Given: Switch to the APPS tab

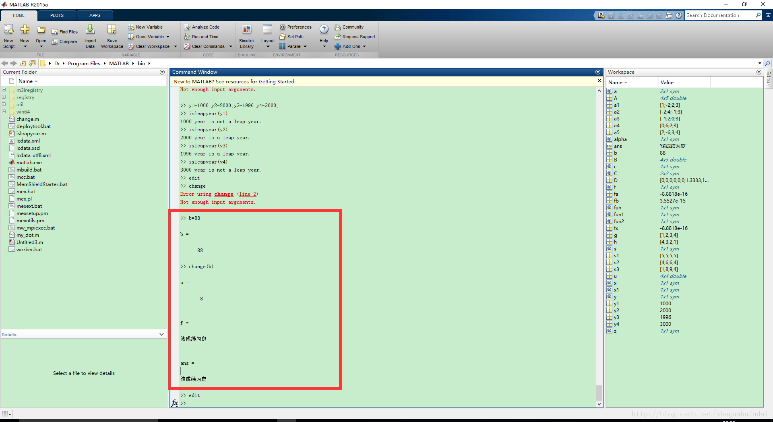Looking at the screenshot, I should (95, 15).
